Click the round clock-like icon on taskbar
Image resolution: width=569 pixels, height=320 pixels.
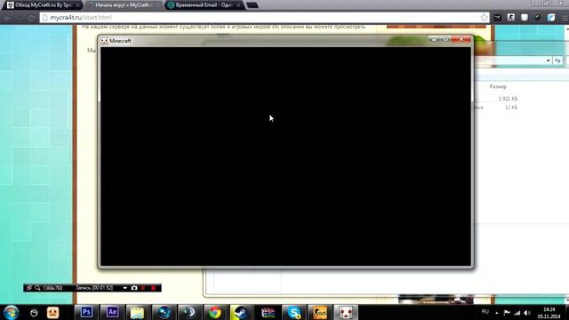tap(34, 313)
